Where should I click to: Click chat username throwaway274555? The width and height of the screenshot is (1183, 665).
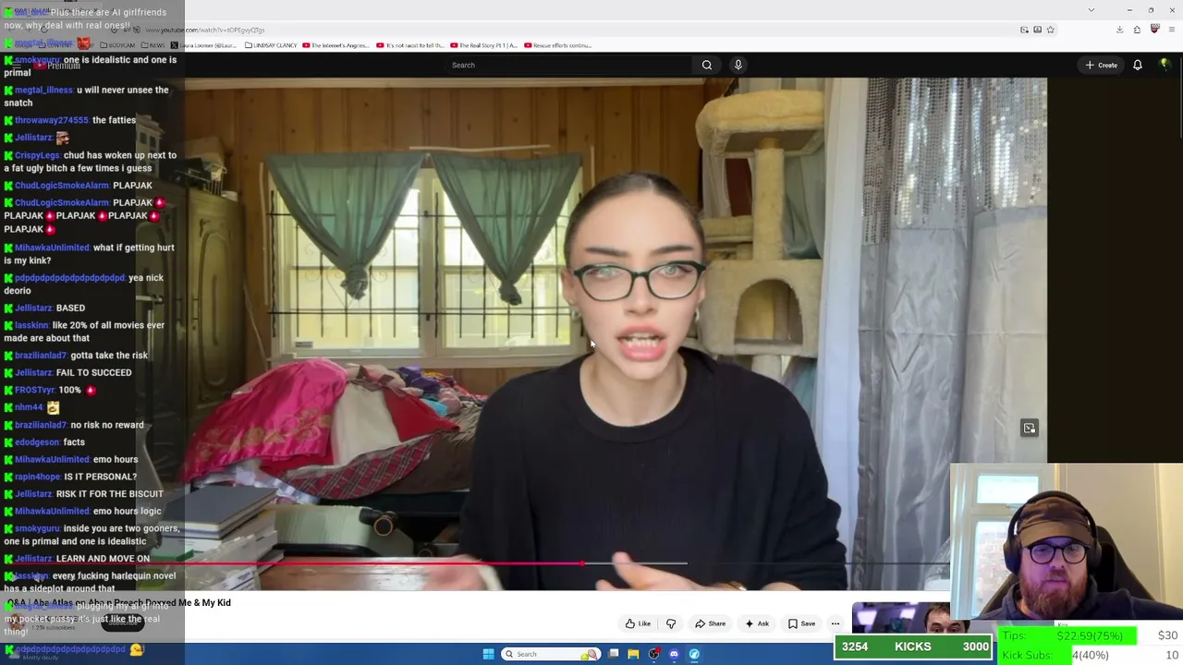tap(52, 120)
